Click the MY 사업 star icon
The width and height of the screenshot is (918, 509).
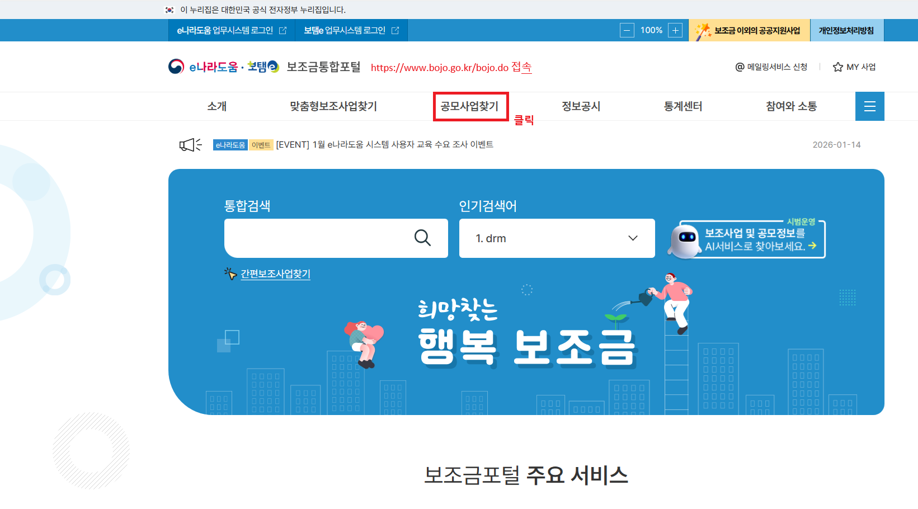(x=837, y=67)
